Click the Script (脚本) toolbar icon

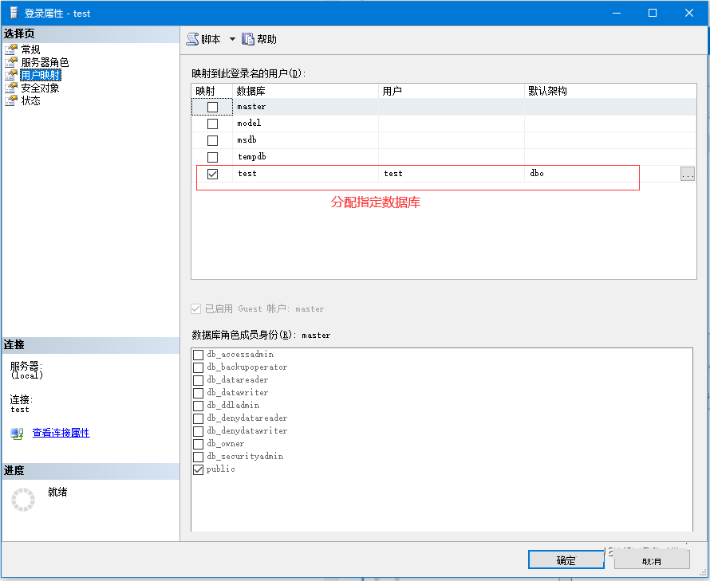pos(192,39)
